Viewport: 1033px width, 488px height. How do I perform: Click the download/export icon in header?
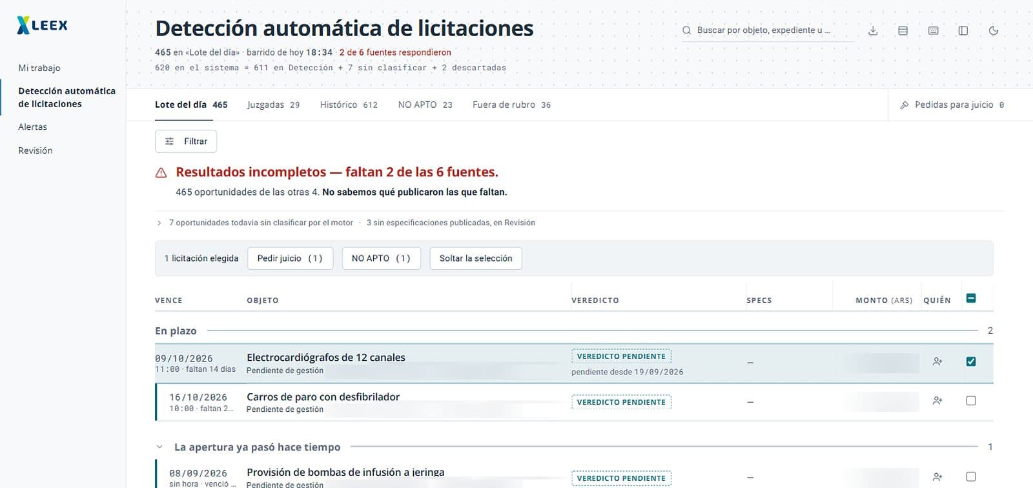click(x=873, y=30)
